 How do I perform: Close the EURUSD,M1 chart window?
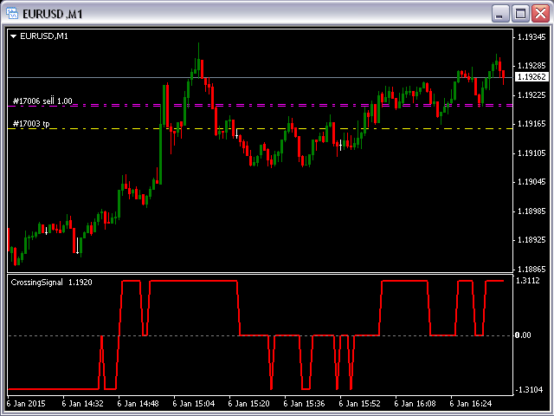(539, 13)
